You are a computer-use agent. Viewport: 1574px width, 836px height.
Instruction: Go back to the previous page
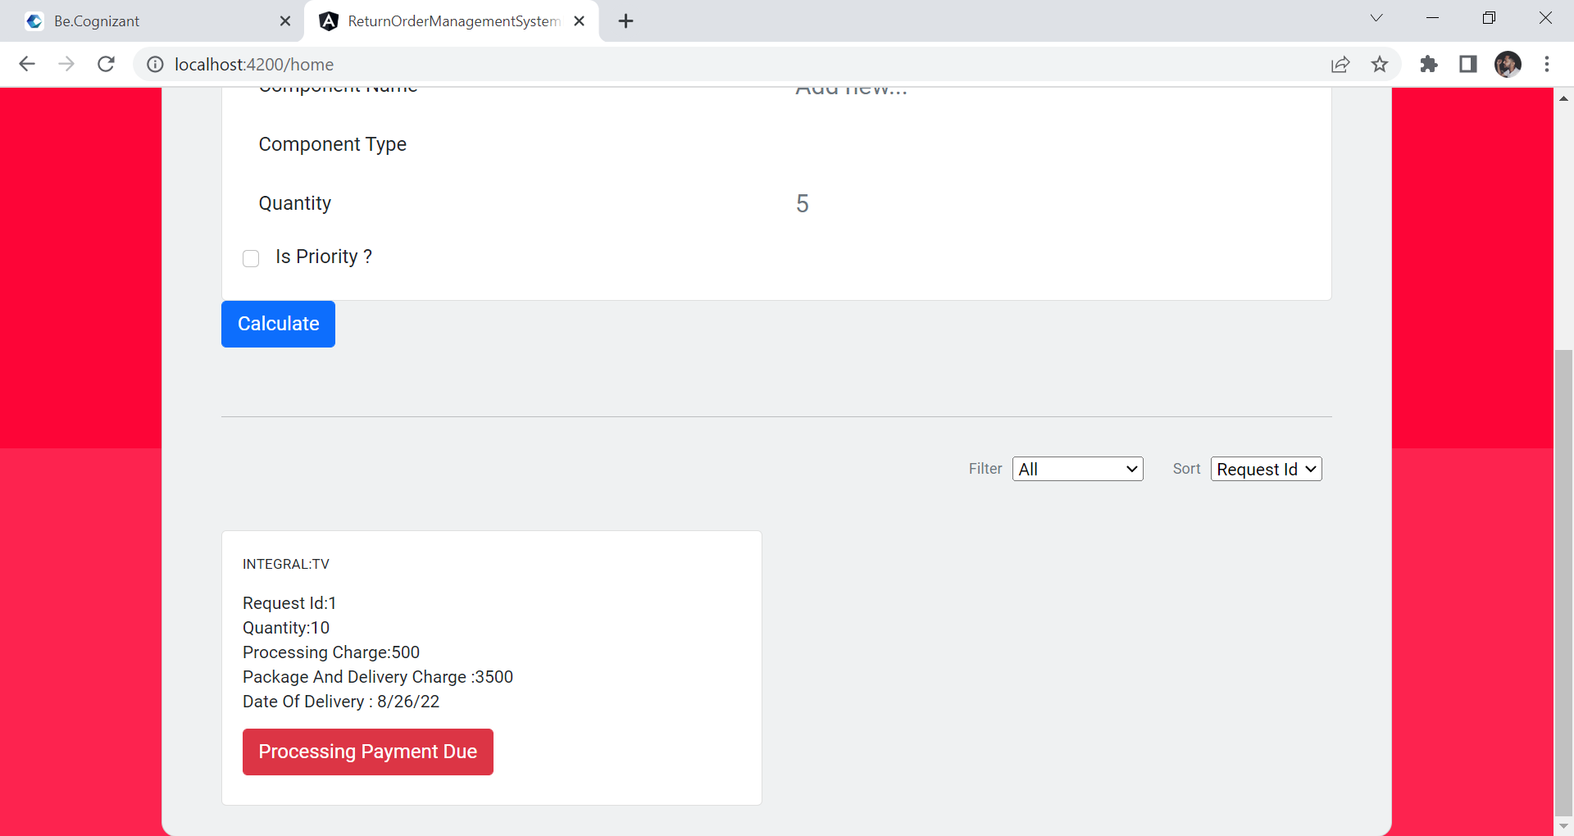[27, 64]
